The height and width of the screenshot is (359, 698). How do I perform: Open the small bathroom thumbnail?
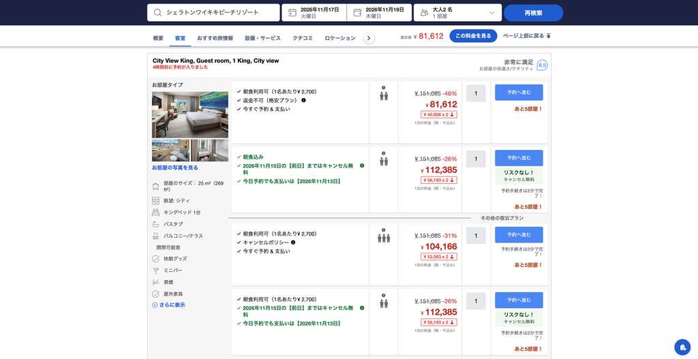(x=210, y=151)
